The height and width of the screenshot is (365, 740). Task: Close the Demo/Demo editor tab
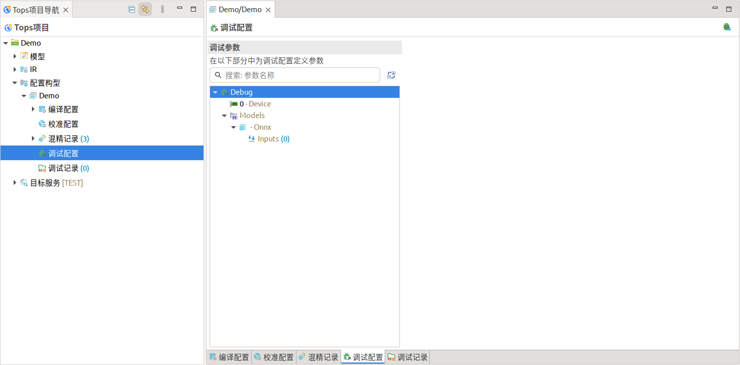tap(268, 10)
